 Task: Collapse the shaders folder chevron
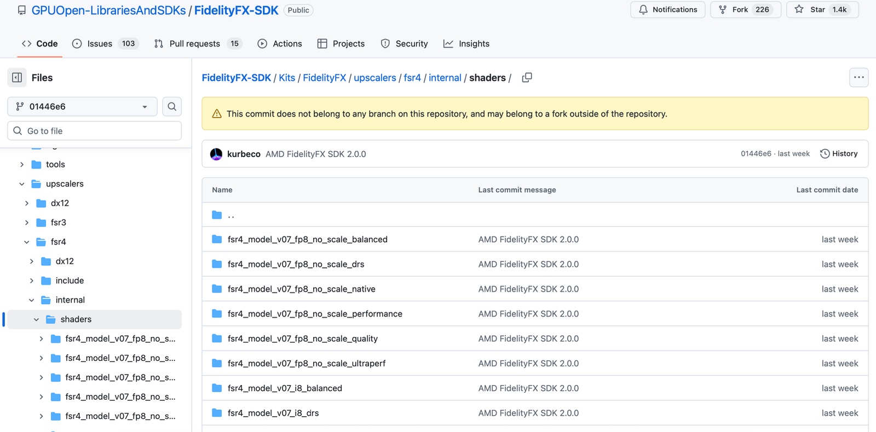point(37,319)
